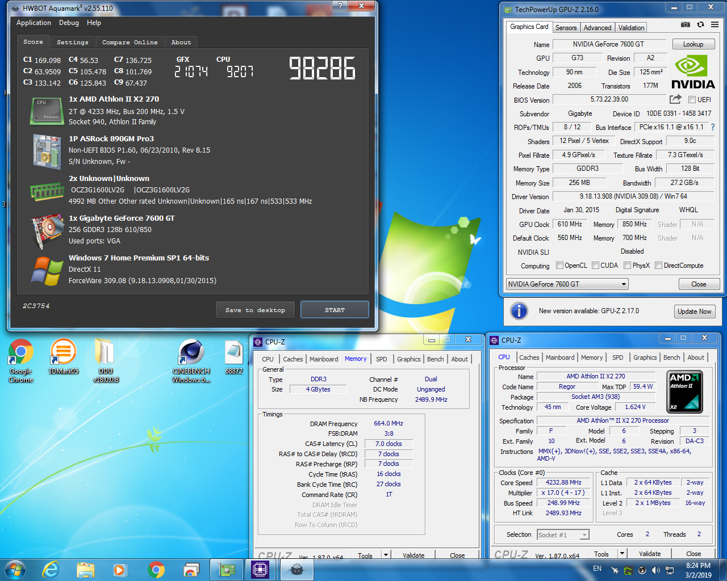Click the bus interface question mark icon
Screen dimensions: 727x581
coord(713,127)
